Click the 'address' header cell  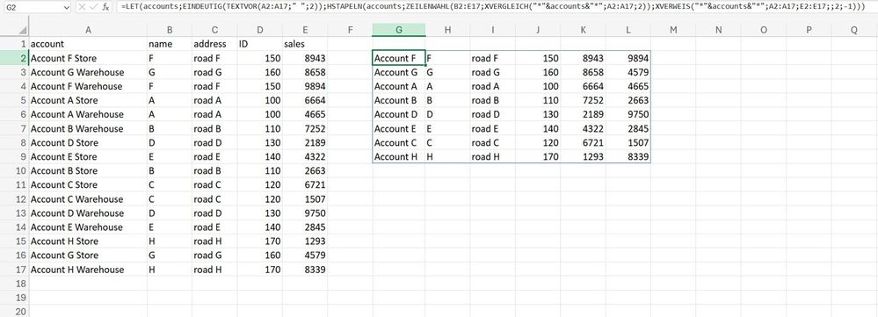coord(214,44)
